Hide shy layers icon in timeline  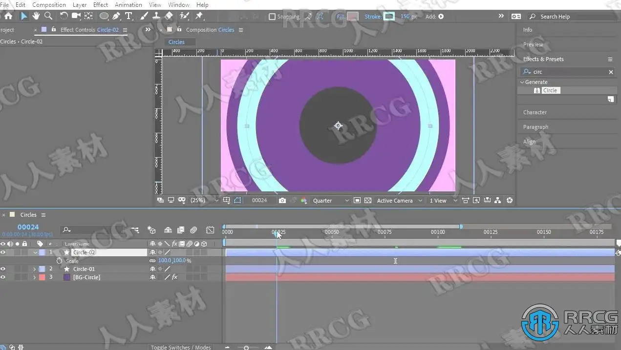click(168, 230)
